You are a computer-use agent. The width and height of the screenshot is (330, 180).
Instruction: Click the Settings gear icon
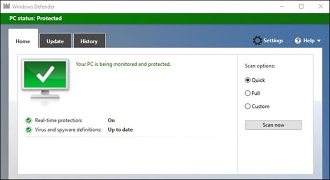coord(257,41)
